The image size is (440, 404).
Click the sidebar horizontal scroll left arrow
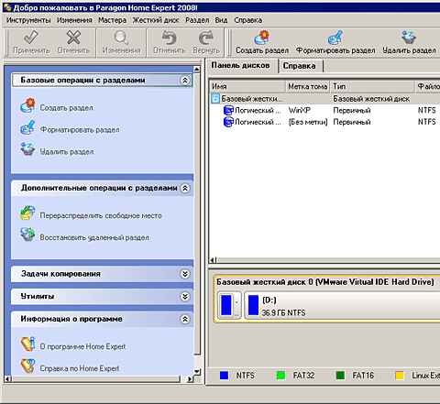coord(8,379)
